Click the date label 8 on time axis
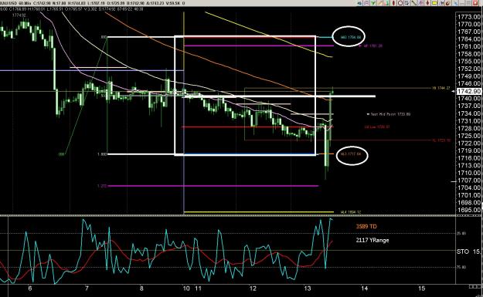Viewport: 483px width, 297px height. click(141, 289)
